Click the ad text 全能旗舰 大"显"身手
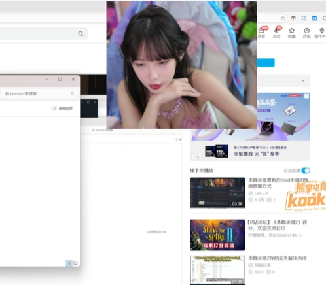Viewport: 326px width, 285px height. (x=257, y=154)
